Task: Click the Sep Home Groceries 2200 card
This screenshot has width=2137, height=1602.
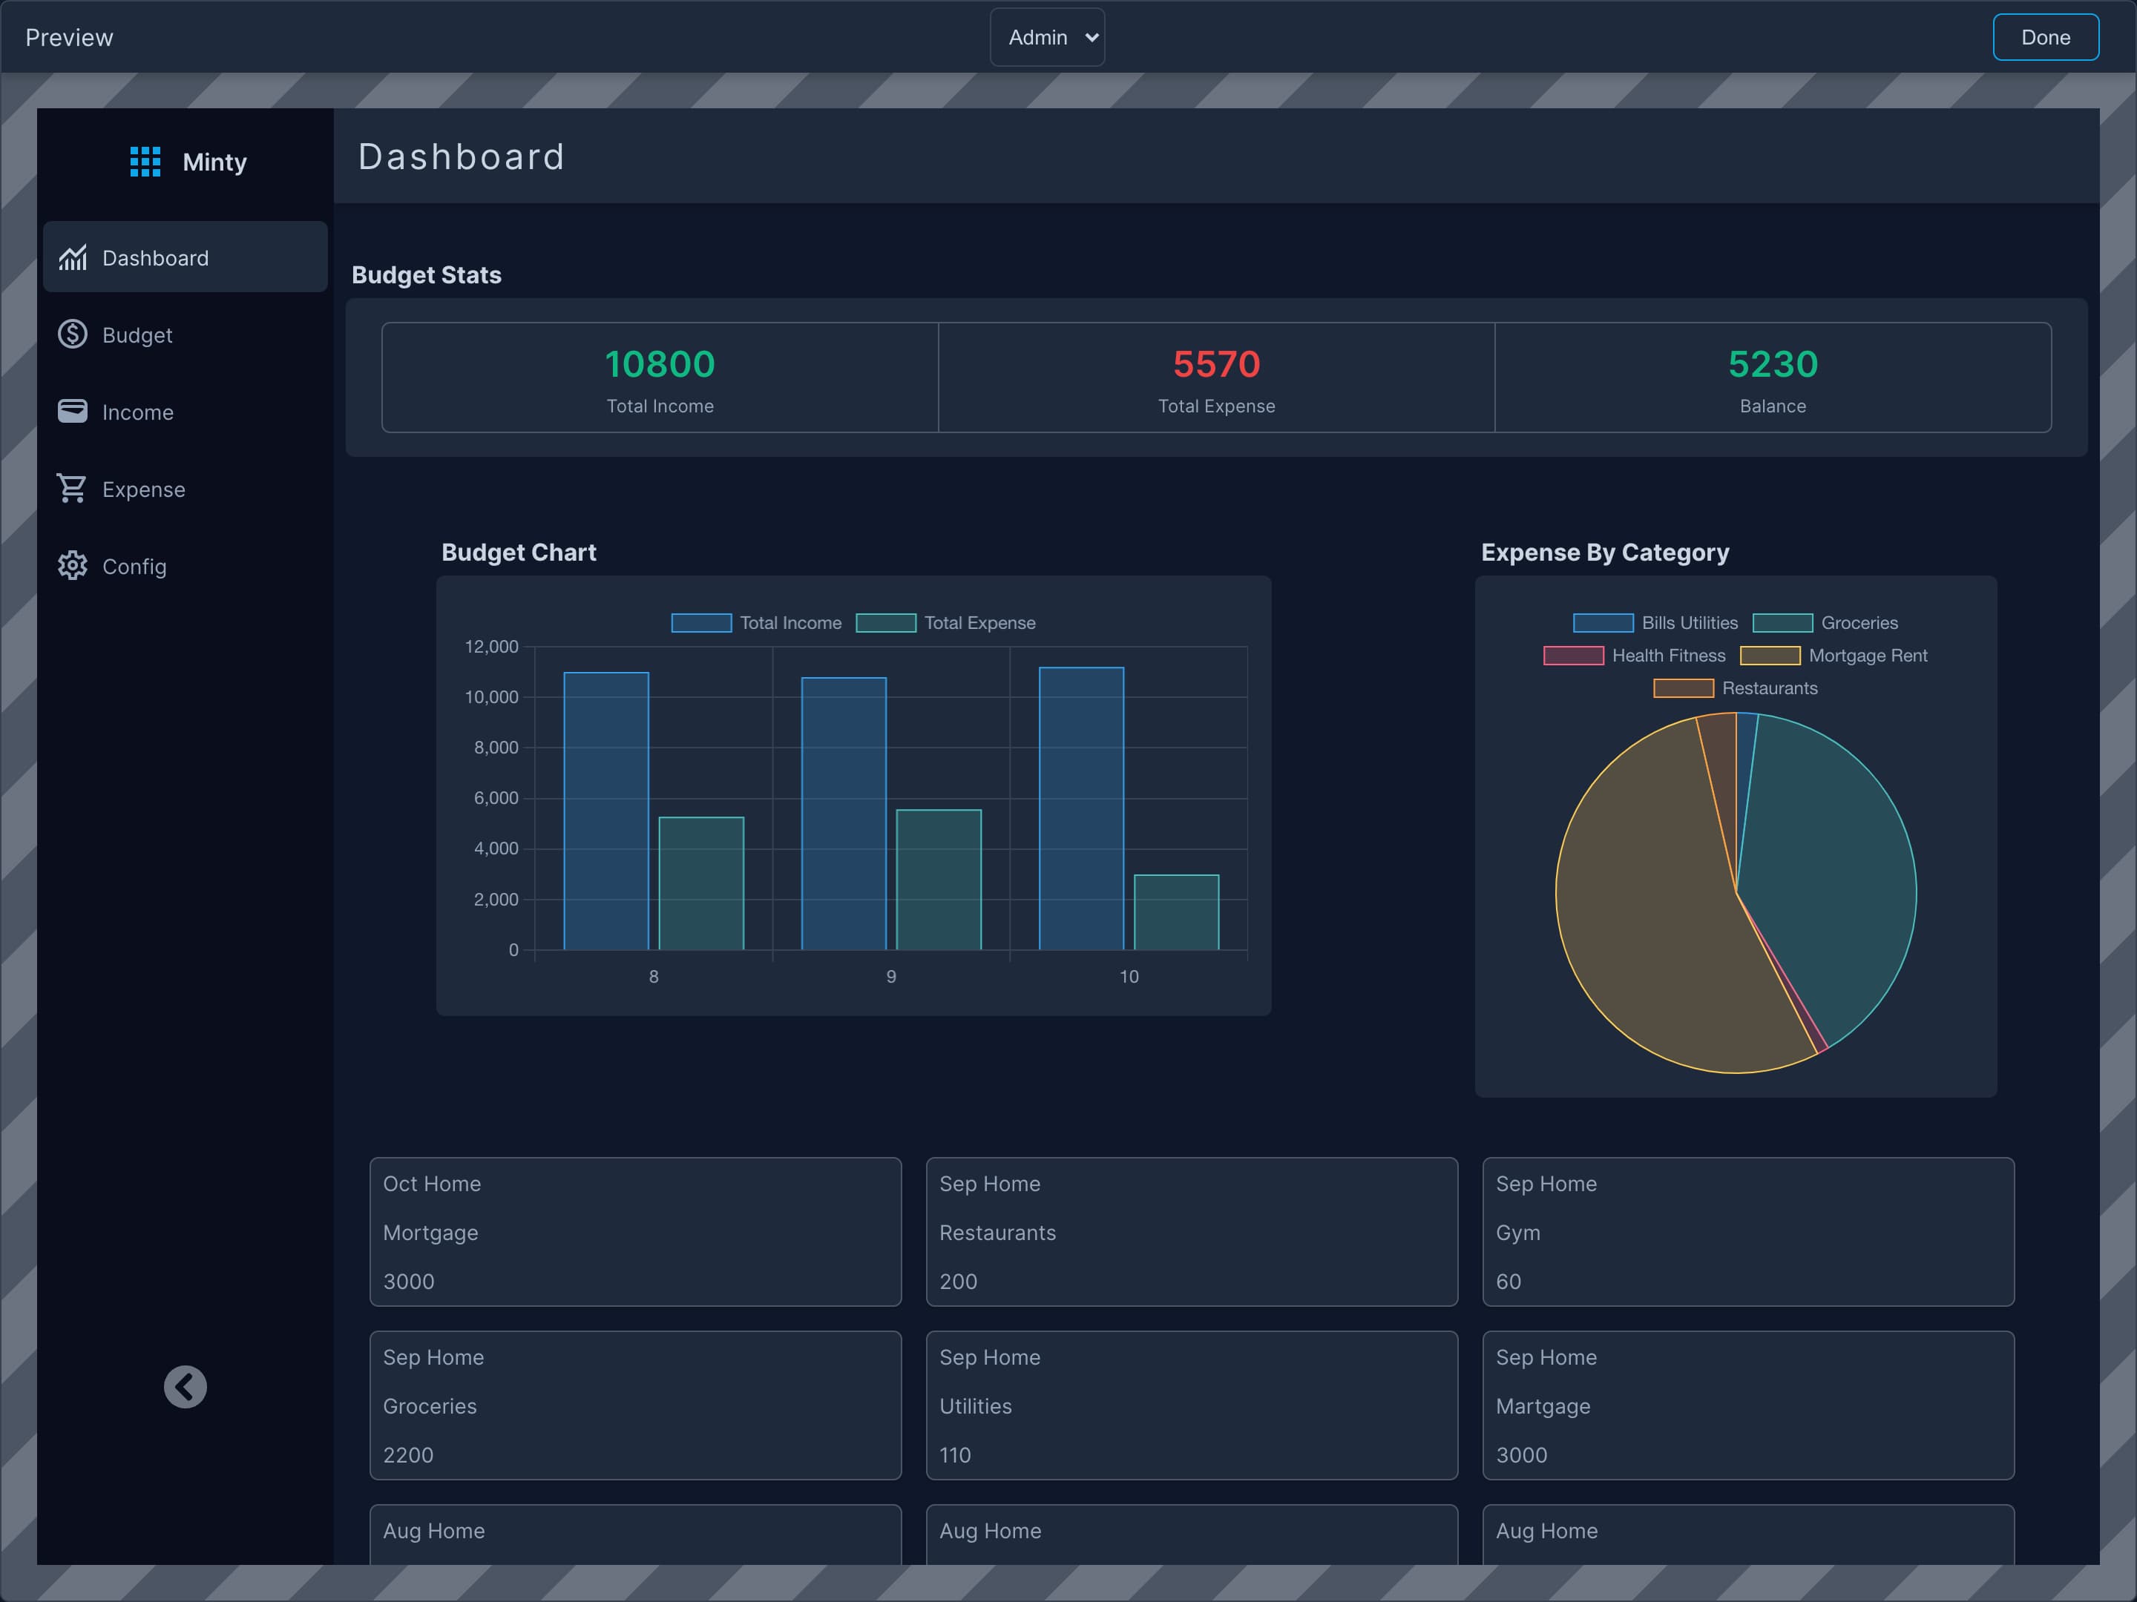Action: (634, 1405)
